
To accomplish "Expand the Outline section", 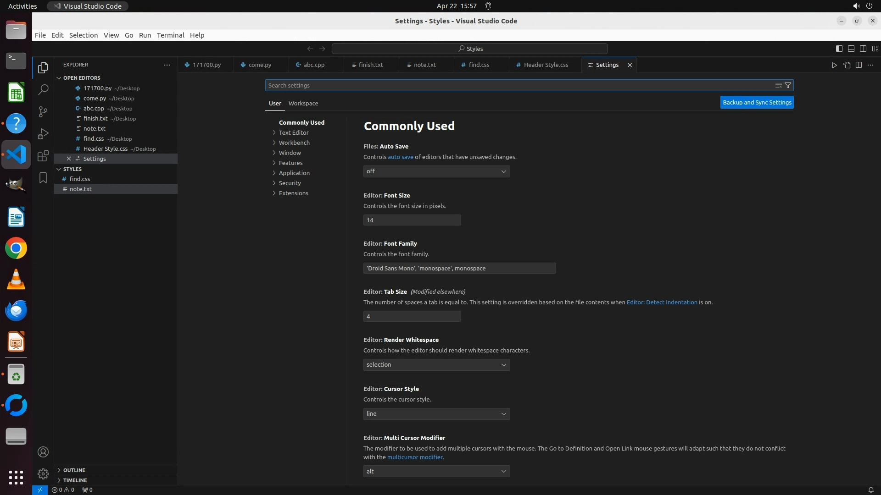I will click(x=74, y=470).
